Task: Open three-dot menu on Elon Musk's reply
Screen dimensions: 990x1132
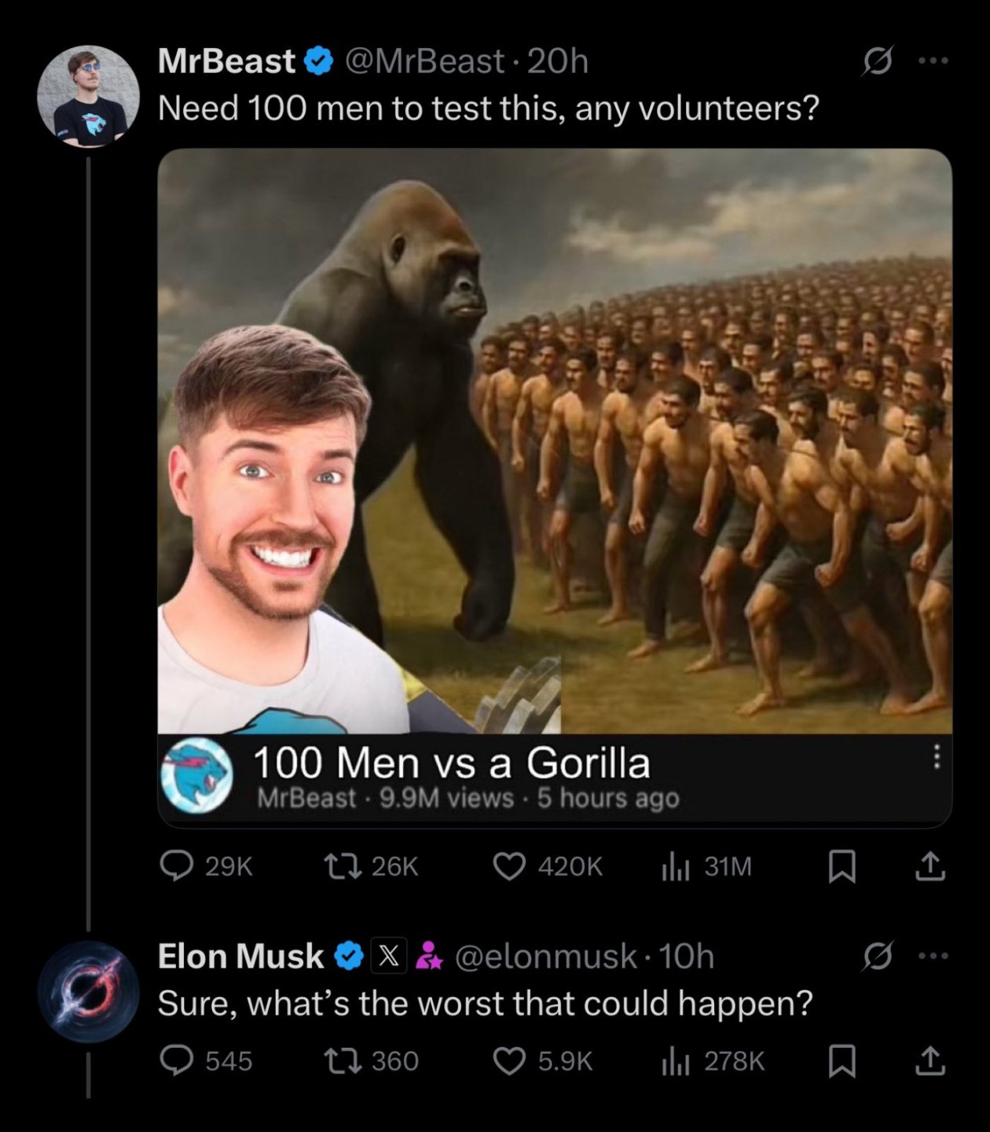Action: click(933, 956)
